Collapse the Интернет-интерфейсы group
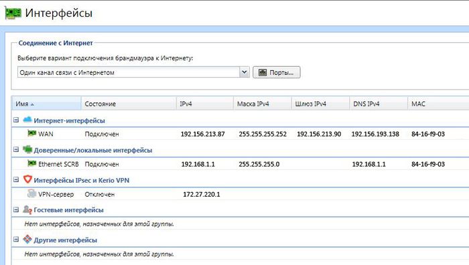Screen dimensions: 469x265 pyautogui.click(x=16, y=120)
